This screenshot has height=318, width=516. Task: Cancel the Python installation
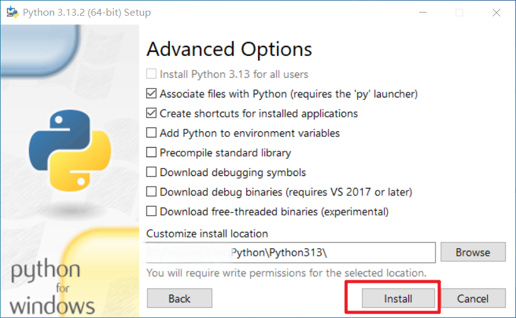click(x=473, y=299)
